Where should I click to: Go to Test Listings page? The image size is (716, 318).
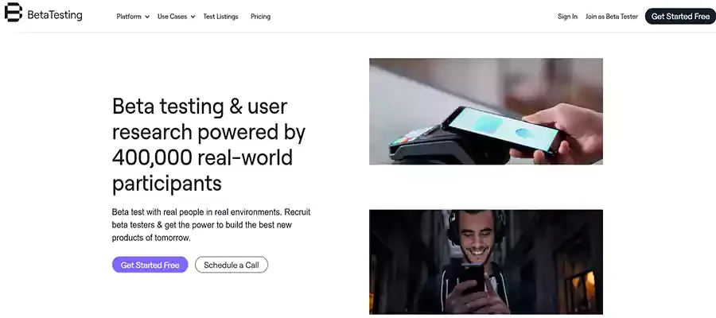pos(220,17)
